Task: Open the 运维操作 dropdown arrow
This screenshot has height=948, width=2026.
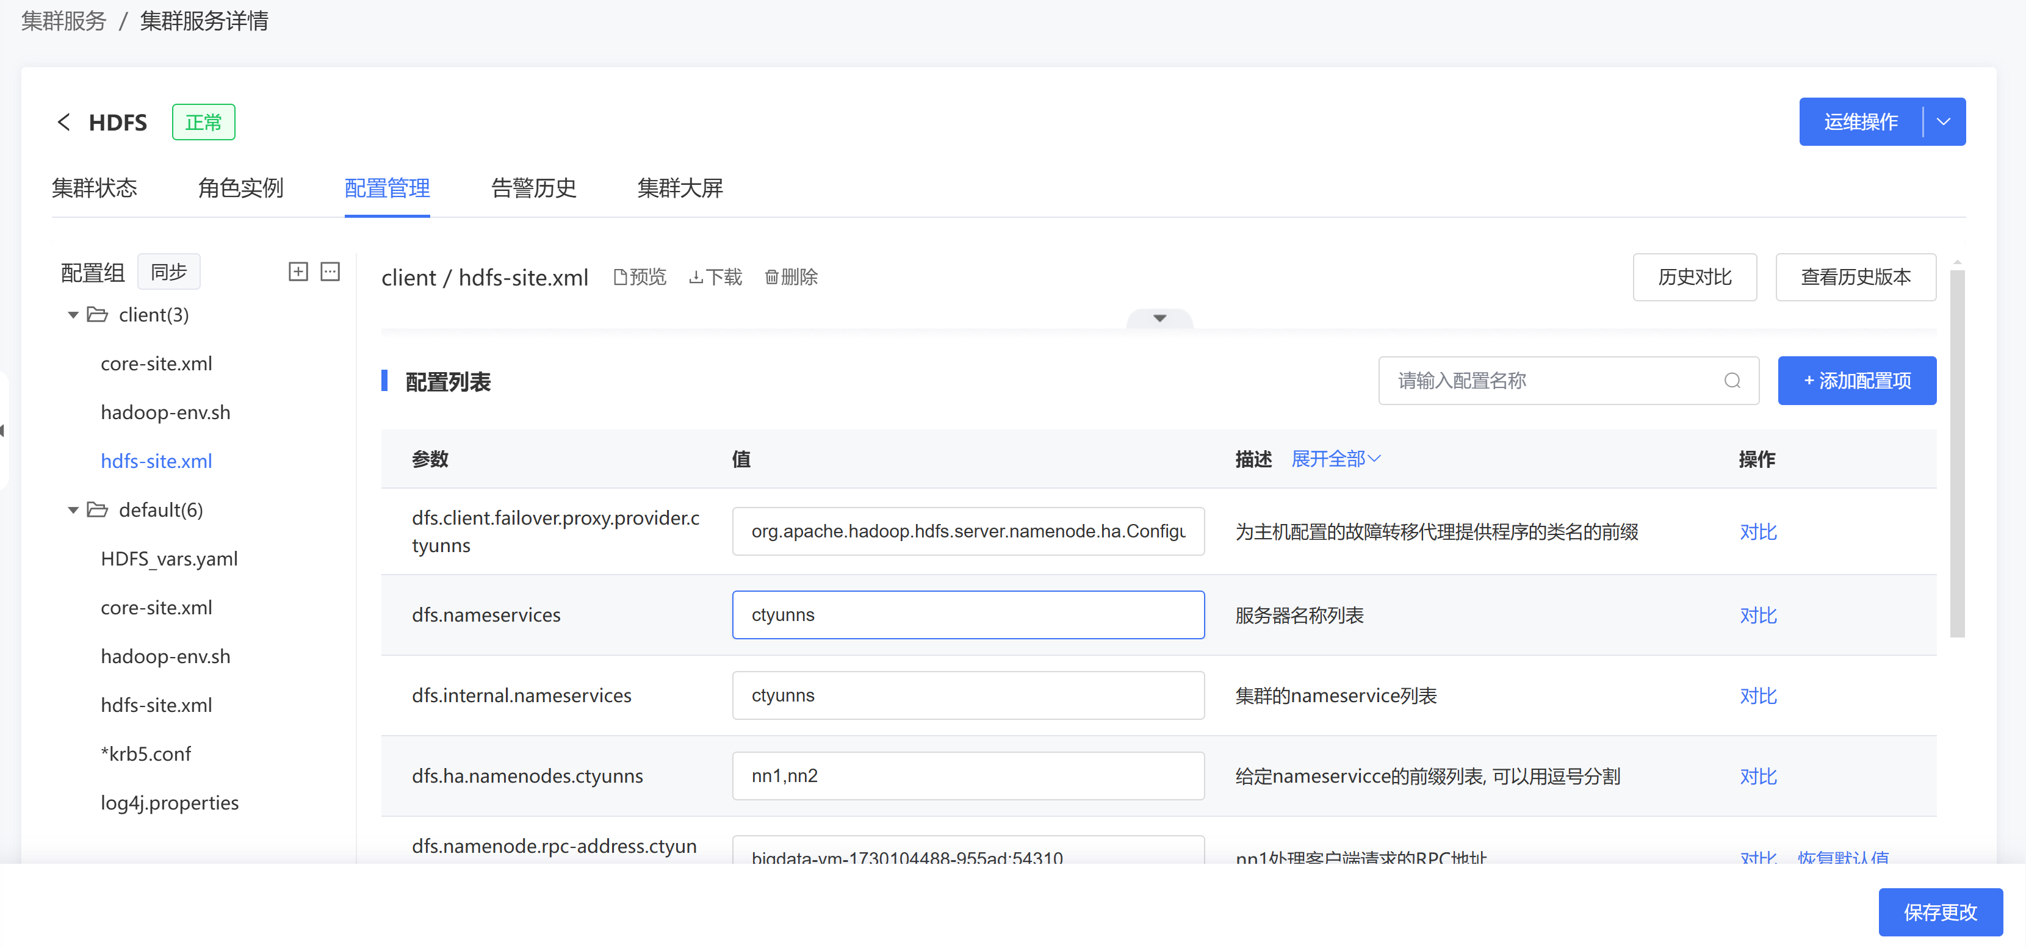Action: coord(1944,122)
